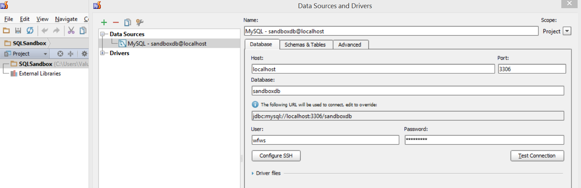Screen dimensions: 581x188
Task: Click the info icon beside URL note
Action: 255,105
